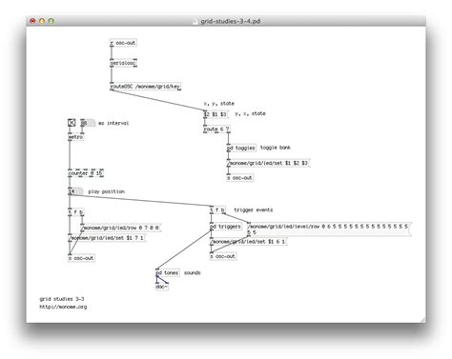Click the 'ms interval' comment
Screen dimensions: 452x359
coord(113,123)
